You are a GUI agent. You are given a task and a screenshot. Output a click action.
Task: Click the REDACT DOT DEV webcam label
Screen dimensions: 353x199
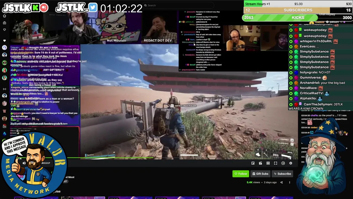click(x=157, y=40)
